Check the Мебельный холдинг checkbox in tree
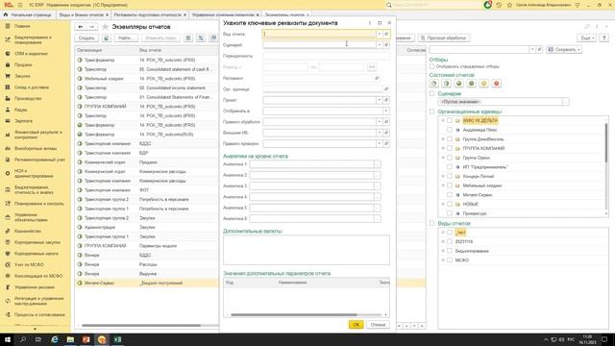The width and height of the screenshot is (615, 346). point(450,185)
